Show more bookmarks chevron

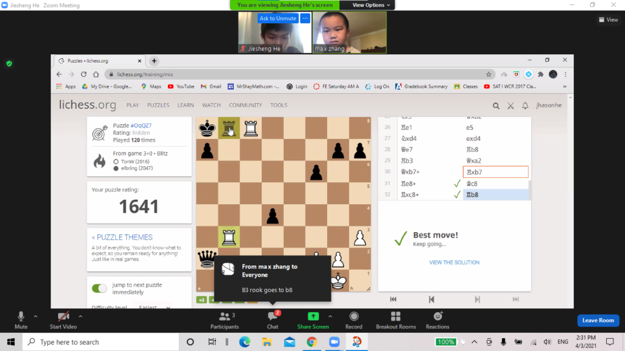pyautogui.click(x=565, y=87)
